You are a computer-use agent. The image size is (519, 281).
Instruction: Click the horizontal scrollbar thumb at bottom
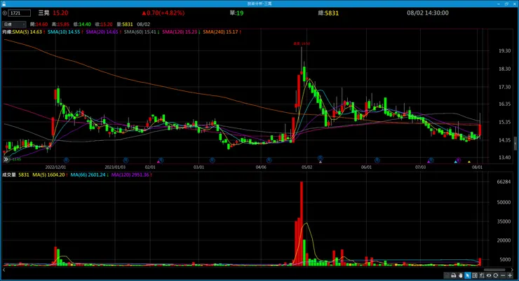pyautogui.click(x=494, y=270)
